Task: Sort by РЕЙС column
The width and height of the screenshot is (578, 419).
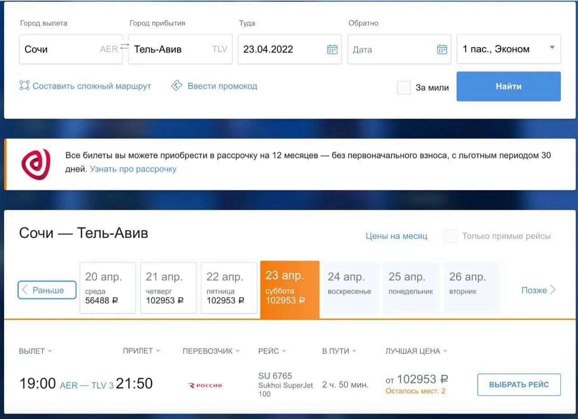Action: 272,351
